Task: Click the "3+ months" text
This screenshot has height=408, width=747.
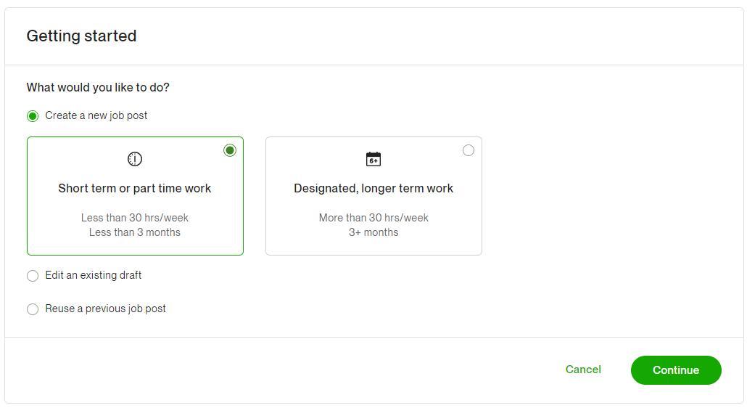Action: click(373, 232)
